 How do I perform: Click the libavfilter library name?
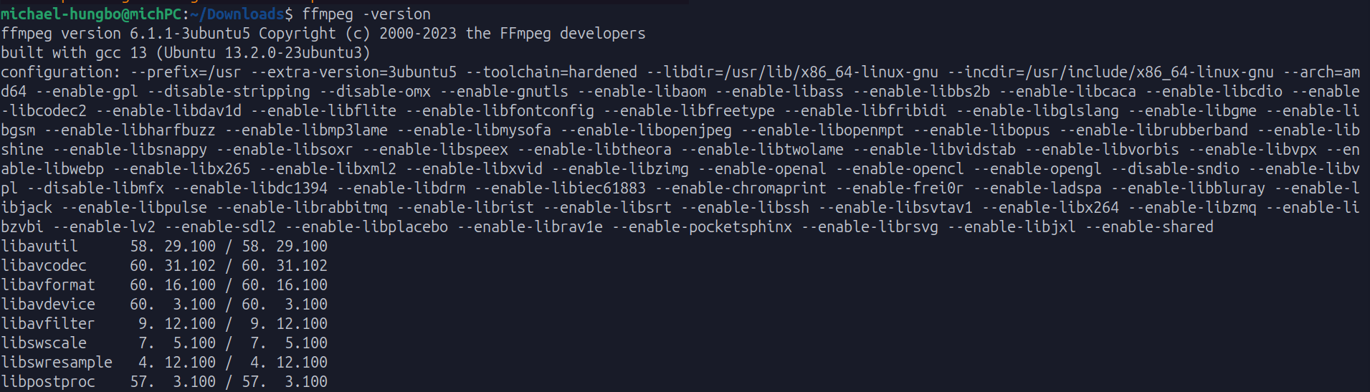click(48, 324)
